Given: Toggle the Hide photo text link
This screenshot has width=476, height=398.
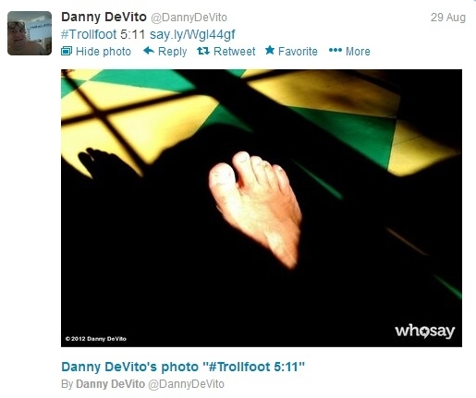Looking at the screenshot, I should click(104, 52).
